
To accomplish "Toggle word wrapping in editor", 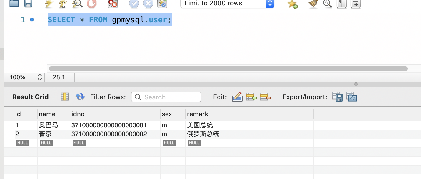I will pyautogui.click(x=356, y=4).
